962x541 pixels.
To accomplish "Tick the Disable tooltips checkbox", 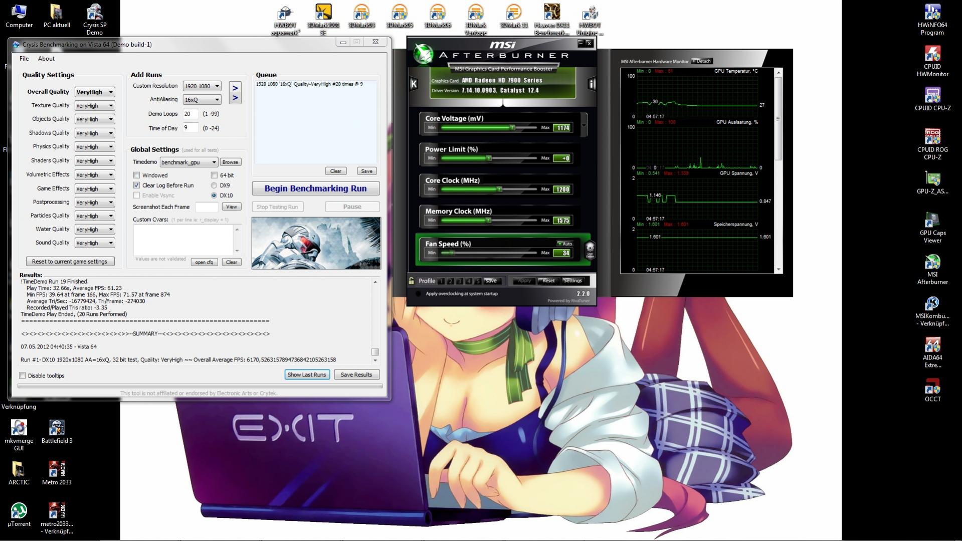I will pyautogui.click(x=22, y=376).
